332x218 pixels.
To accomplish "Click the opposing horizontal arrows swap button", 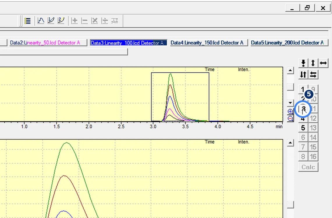I will pyautogui.click(x=313, y=75).
